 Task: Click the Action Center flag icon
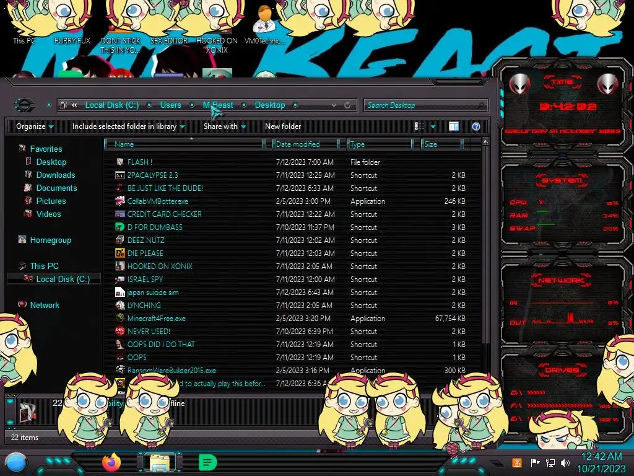(535, 462)
